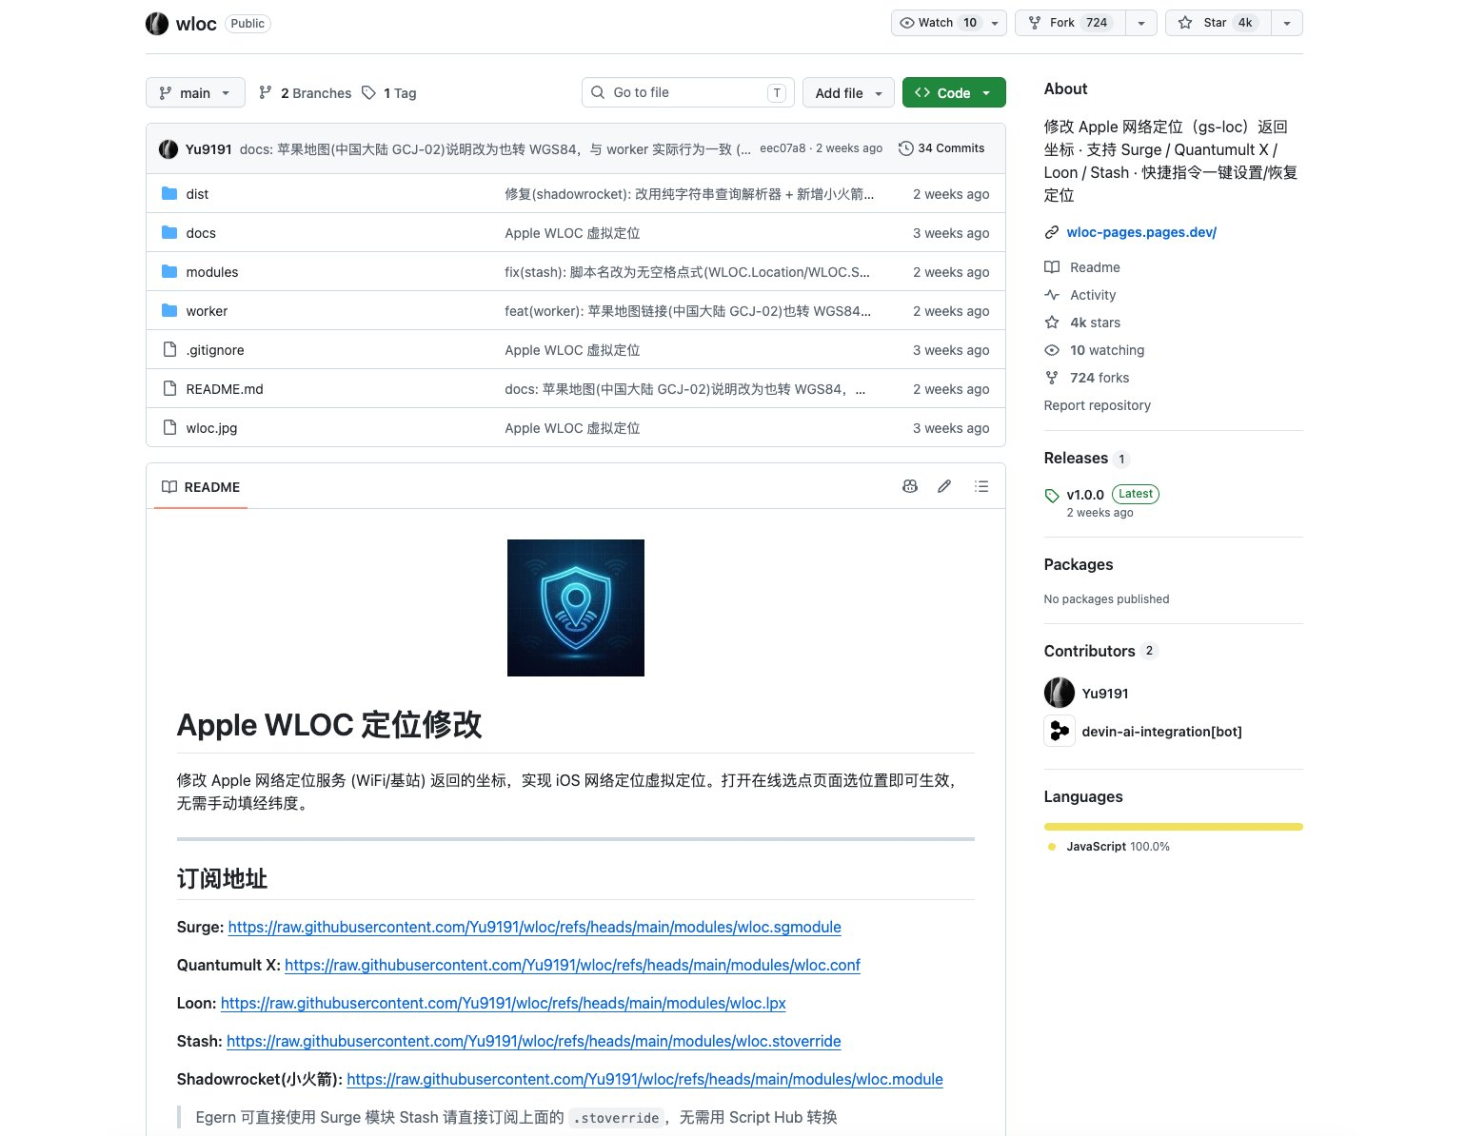This screenshot has width=1466, height=1136.
Task: Open Copilot icon in README header
Action: [910, 486]
